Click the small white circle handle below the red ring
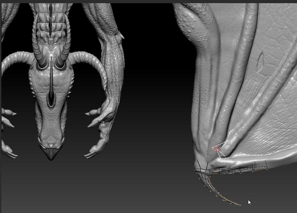 pyautogui.click(x=223, y=157)
